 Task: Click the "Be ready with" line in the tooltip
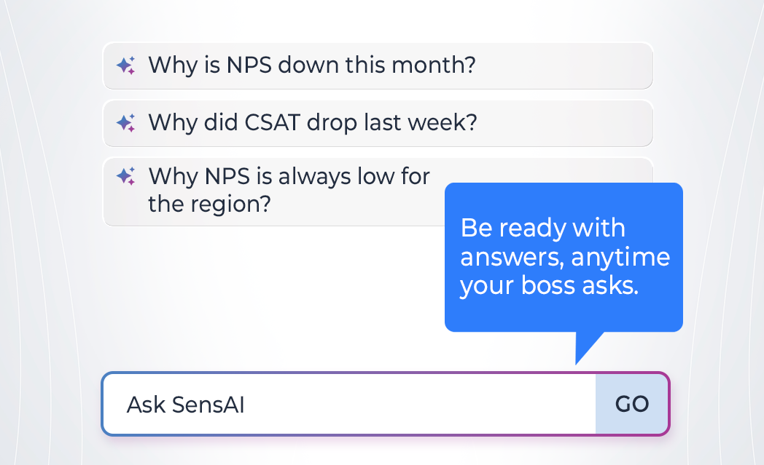(x=542, y=228)
